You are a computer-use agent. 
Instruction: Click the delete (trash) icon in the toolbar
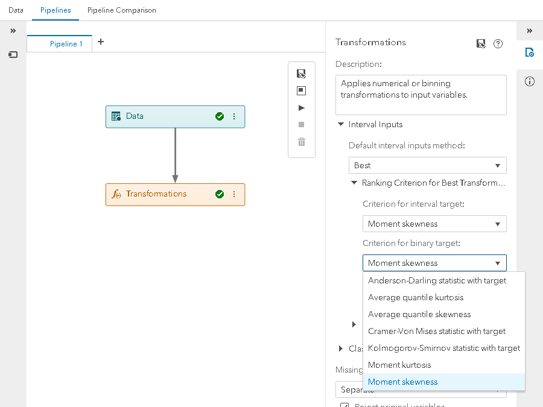(302, 142)
